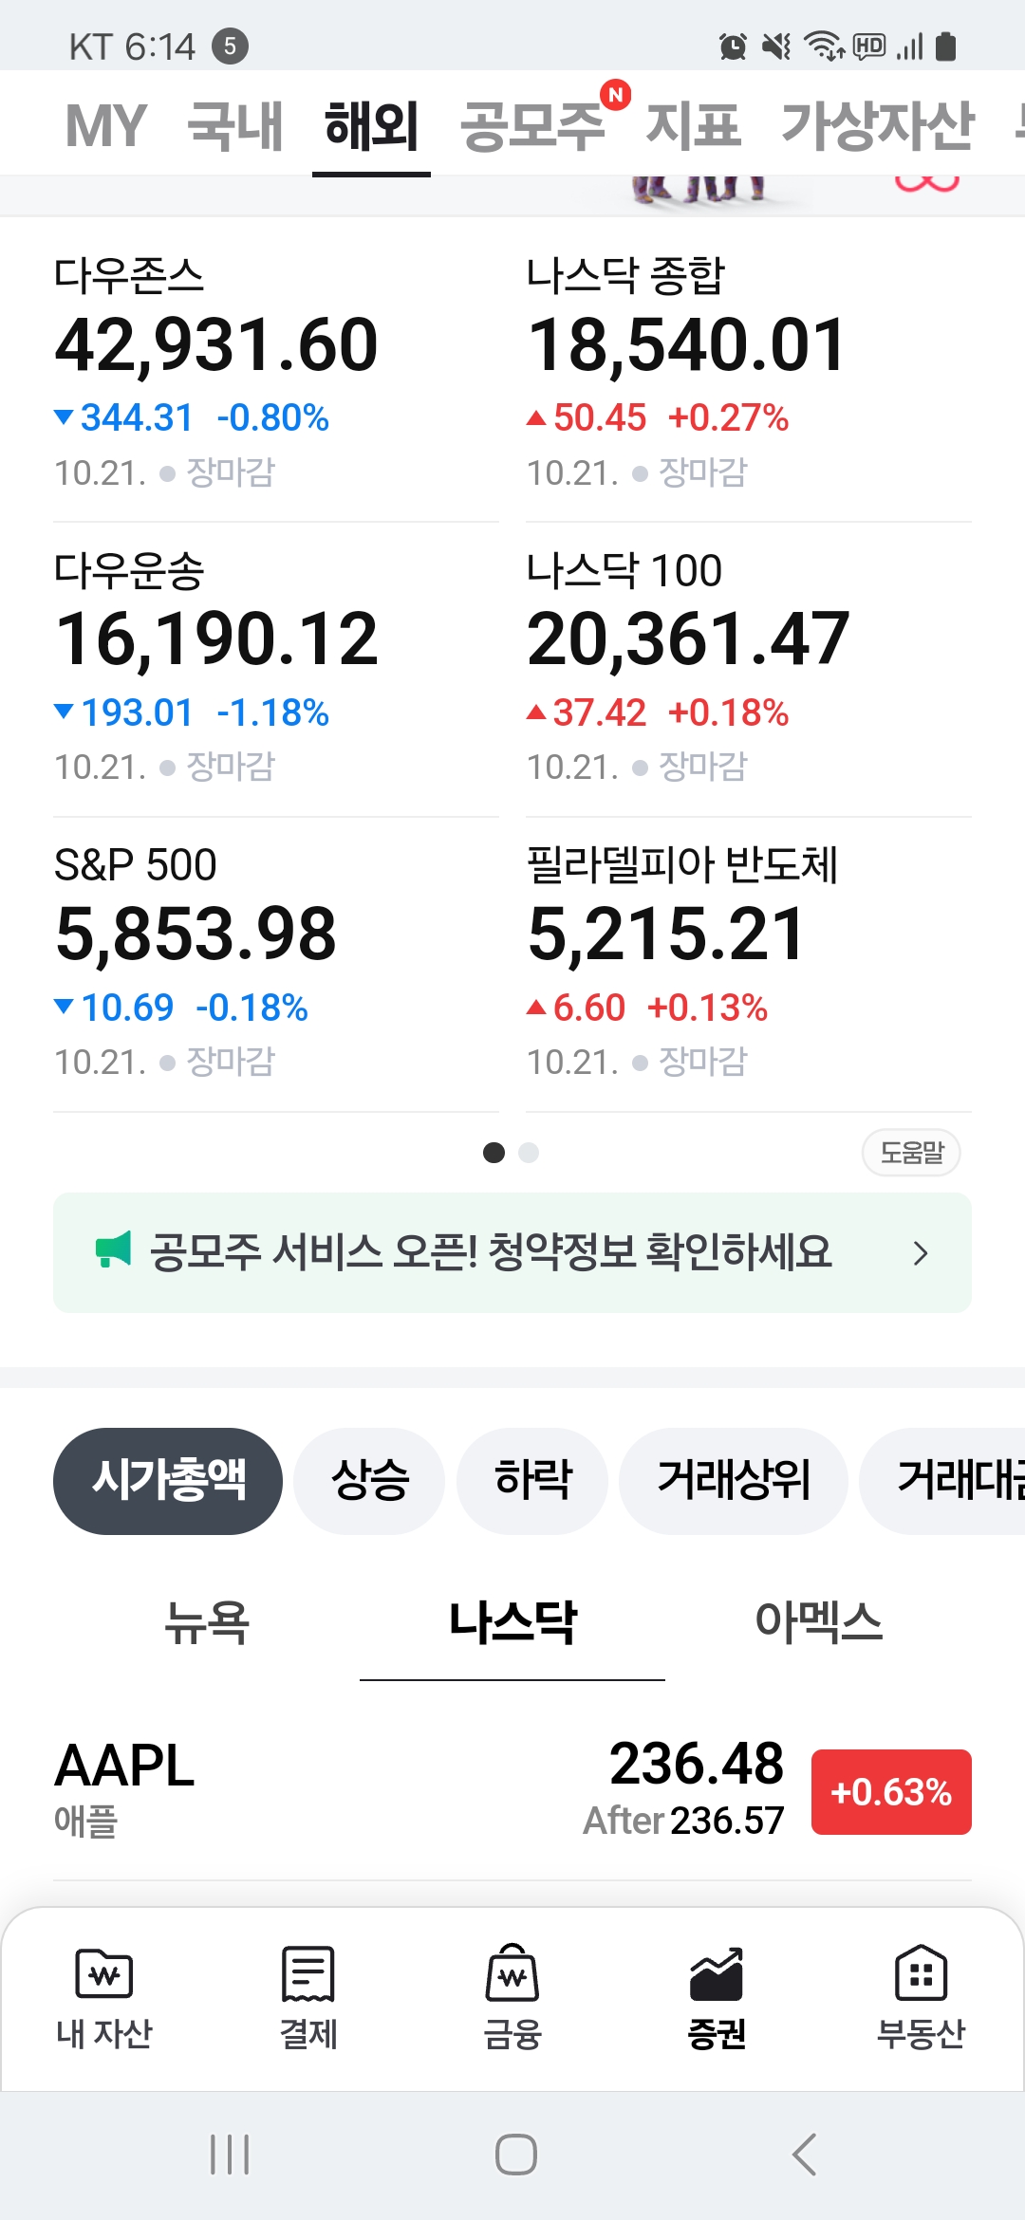This screenshot has height=2220, width=1025.
Task: Open the 공모주 tab
Action: 532,125
